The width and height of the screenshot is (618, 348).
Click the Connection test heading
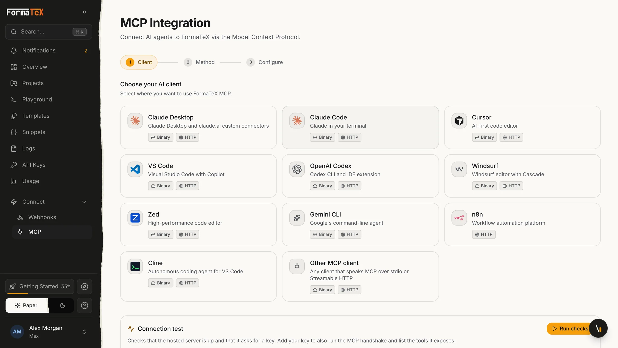tap(160, 329)
